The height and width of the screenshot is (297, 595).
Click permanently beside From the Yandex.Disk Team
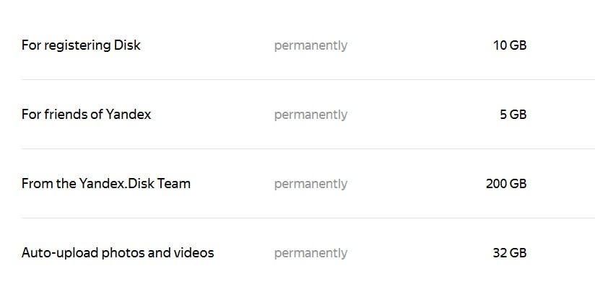click(x=310, y=185)
